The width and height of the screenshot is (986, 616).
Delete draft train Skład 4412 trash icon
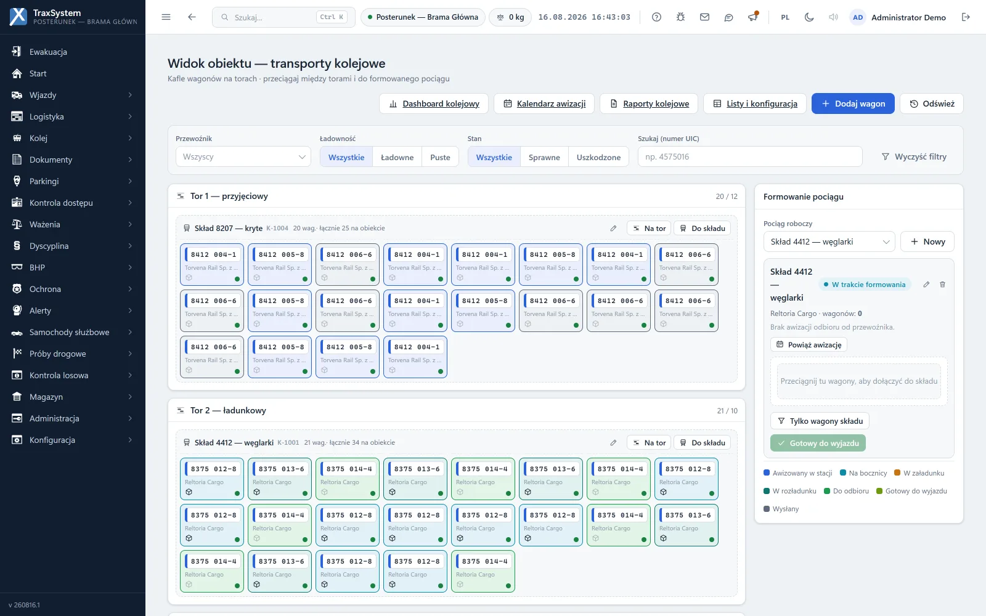942,285
